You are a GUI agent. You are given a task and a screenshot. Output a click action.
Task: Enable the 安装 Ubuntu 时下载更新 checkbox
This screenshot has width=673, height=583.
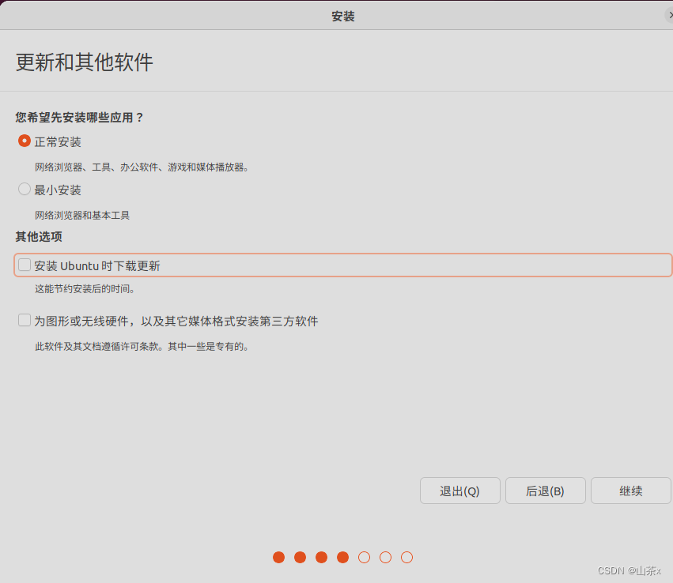pos(24,265)
